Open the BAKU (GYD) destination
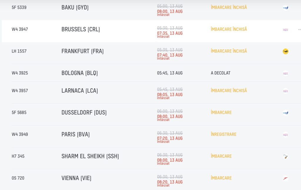The height and width of the screenshot is (190, 301). point(75,7)
